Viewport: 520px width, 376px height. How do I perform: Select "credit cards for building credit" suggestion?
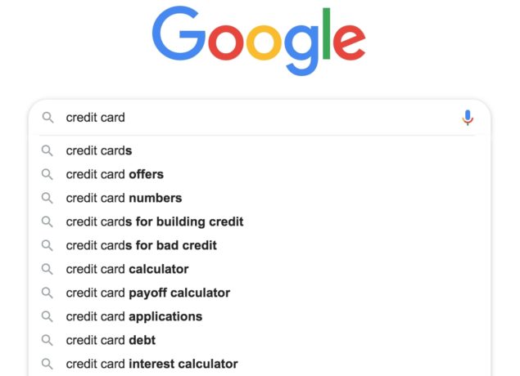tap(155, 222)
